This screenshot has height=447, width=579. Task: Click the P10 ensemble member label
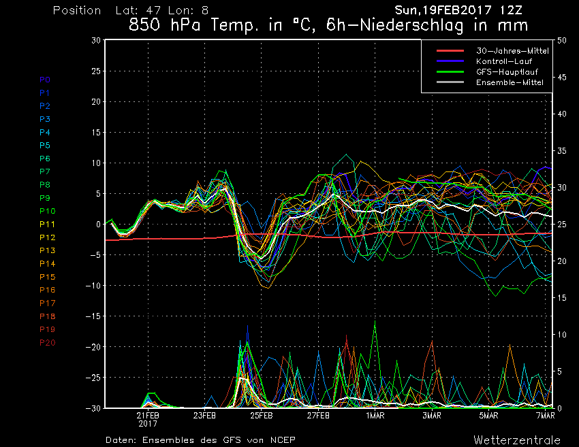tap(46, 211)
